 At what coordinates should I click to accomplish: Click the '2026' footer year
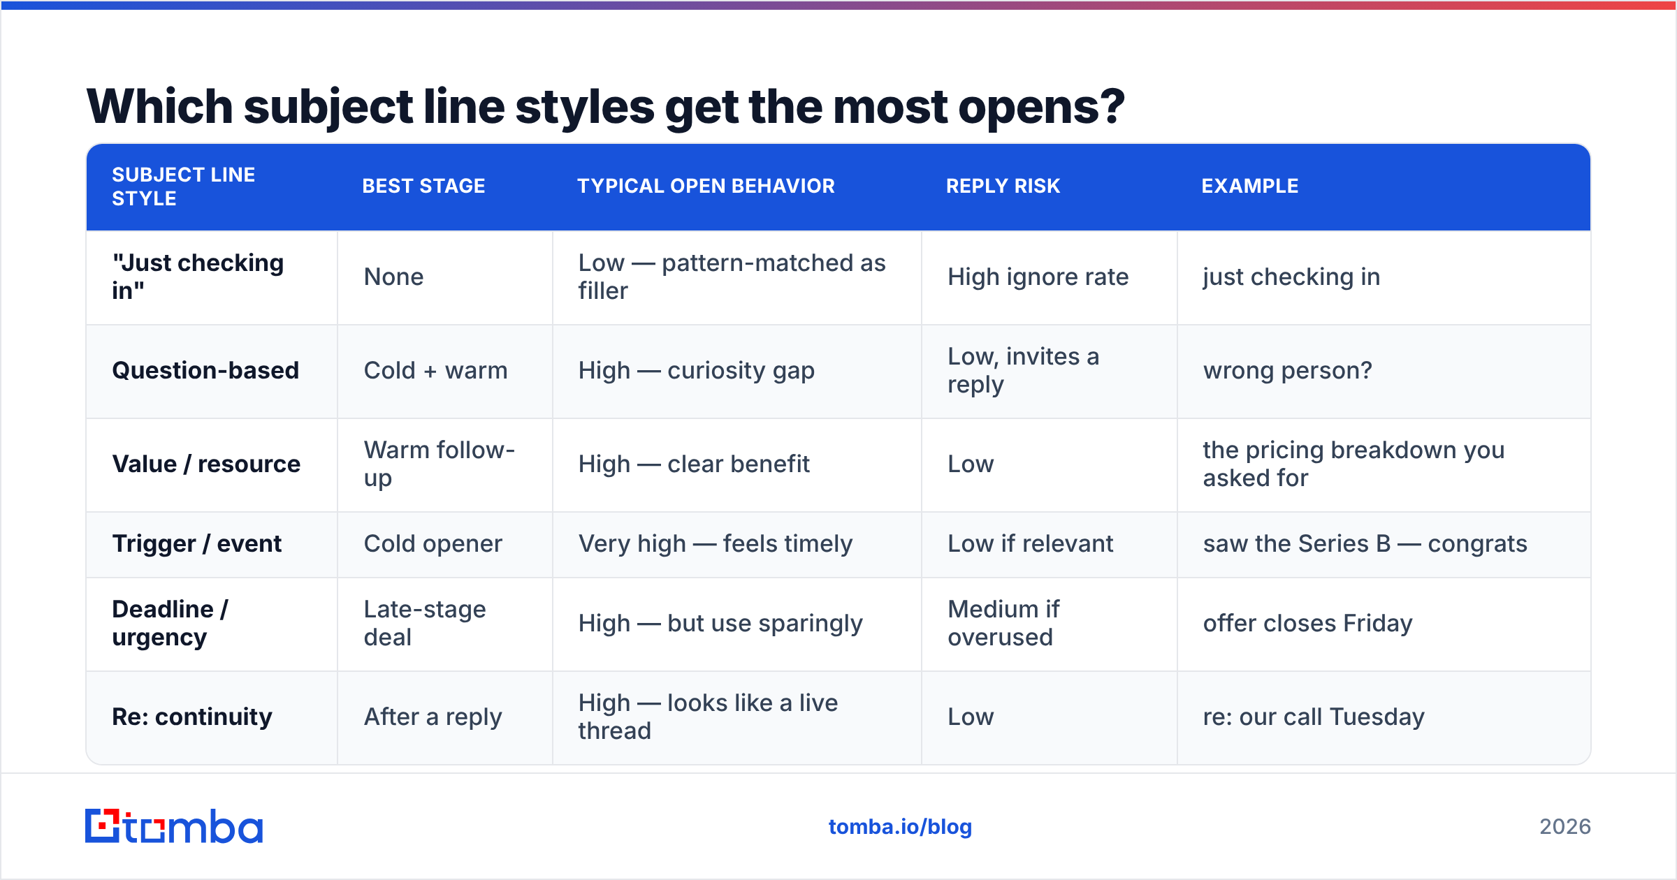click(x=1565, y=827)
